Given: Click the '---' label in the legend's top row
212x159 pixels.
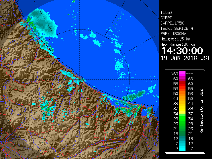Looking at the screenshot, I should tap(189, 74).
